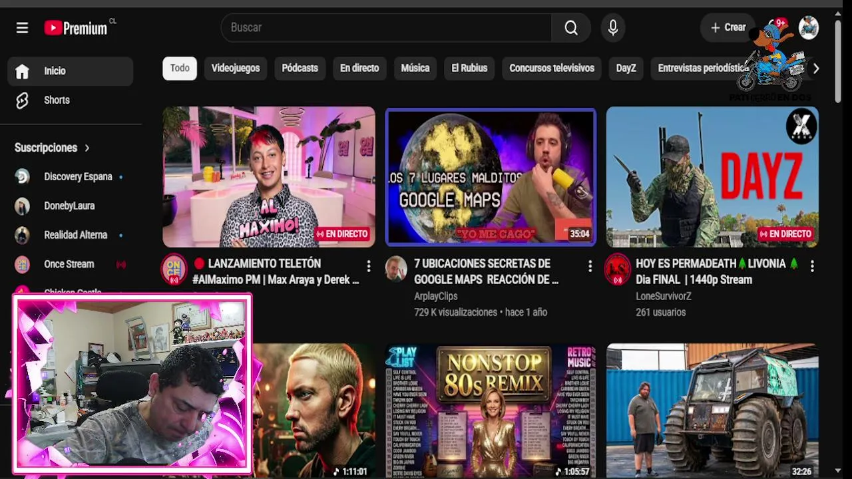Expand the Suscripciones section

[x=53, y=148]
